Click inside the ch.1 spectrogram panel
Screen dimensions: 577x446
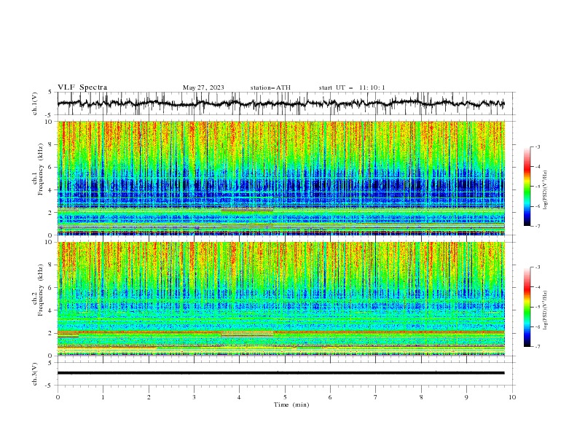pos(280,178)
